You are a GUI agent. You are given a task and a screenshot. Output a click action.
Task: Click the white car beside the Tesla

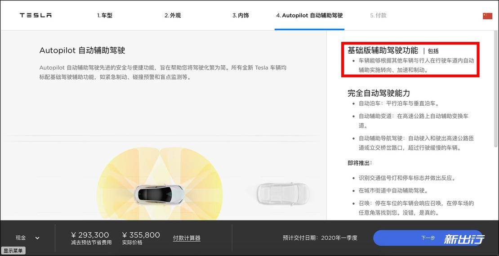(x=283, y=193)
